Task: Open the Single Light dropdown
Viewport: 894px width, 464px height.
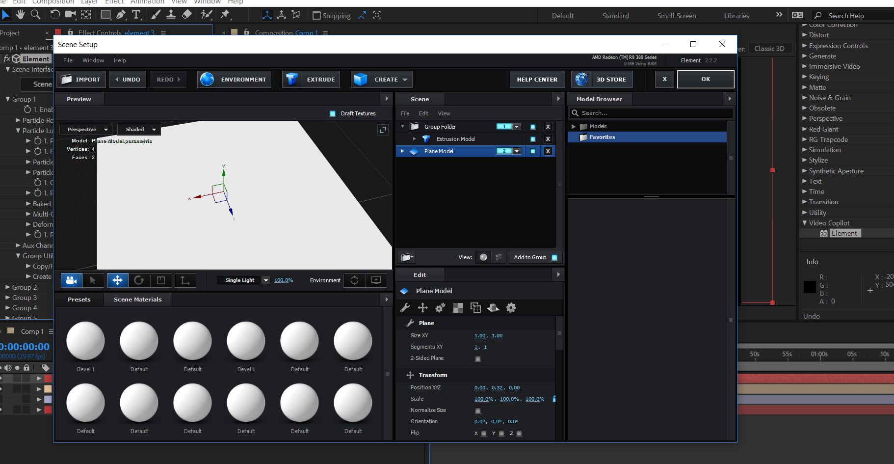Action: click(x=244, y=280)
